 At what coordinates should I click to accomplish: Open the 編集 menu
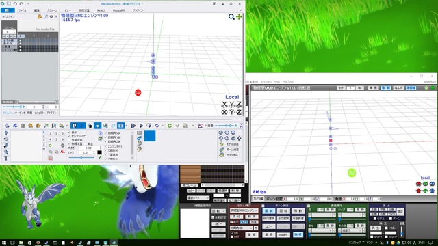point(36,10)
